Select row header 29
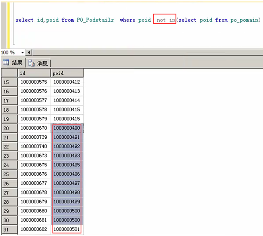 click(10, 211)
